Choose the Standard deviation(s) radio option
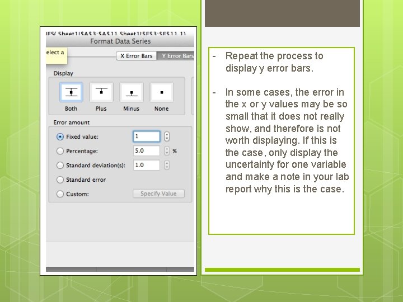The height and width of the screenshot is (302, 403). point(60,165)
